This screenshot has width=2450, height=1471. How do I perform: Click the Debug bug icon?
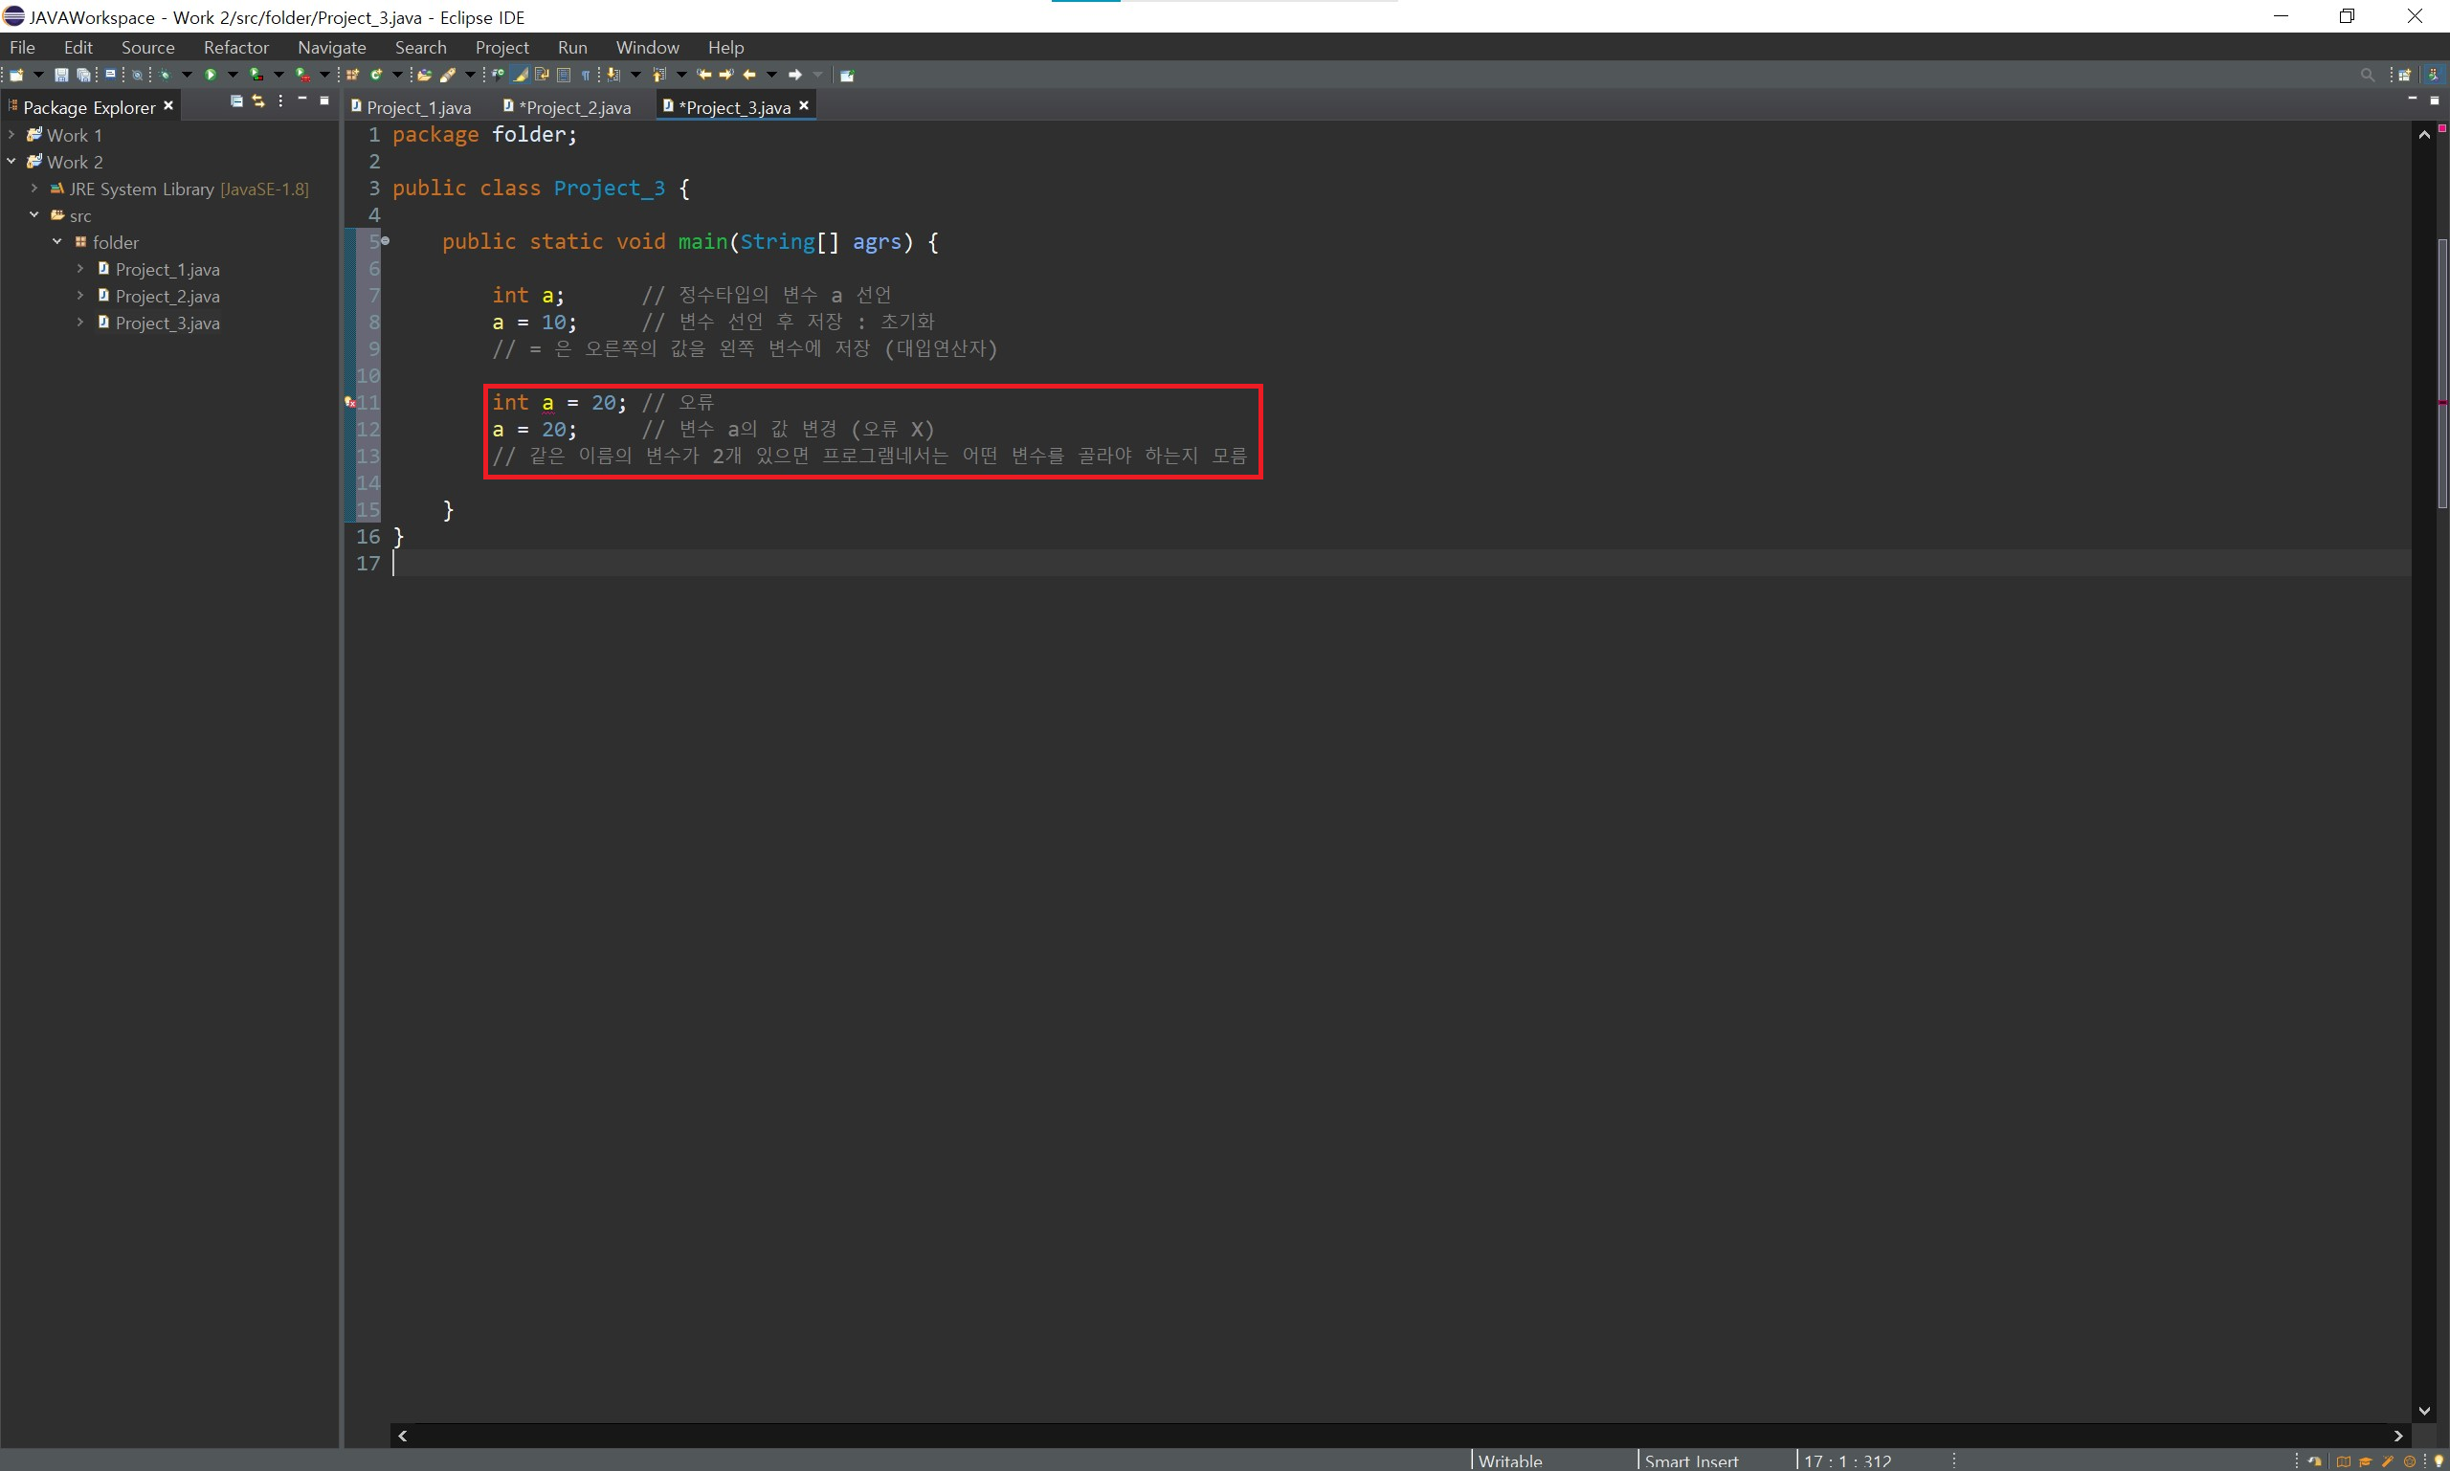[x=165, y=75]
